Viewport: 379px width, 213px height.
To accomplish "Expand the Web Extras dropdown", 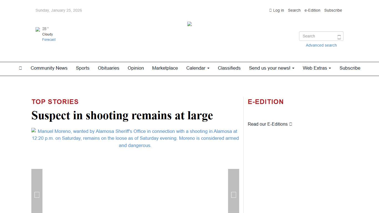I will tap(317, 68).
